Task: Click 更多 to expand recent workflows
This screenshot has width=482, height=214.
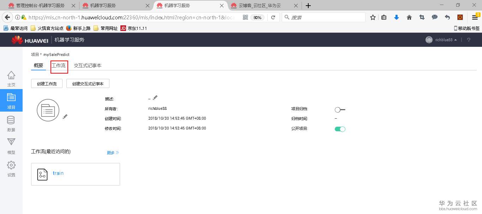Action: click(x=111, y=152)
